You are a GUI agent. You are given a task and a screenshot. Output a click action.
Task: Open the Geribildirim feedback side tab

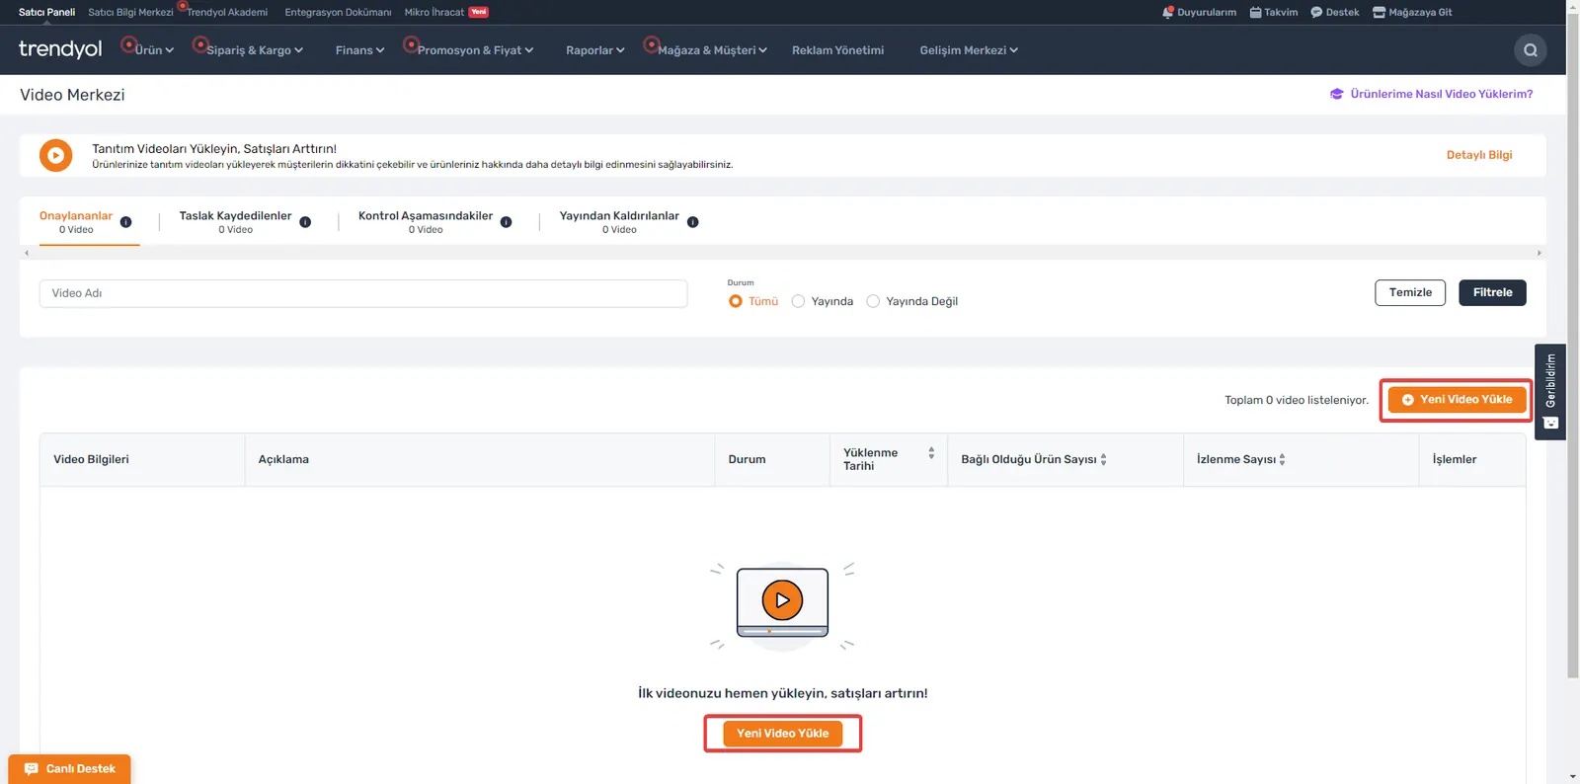(x=1550, y=391)
